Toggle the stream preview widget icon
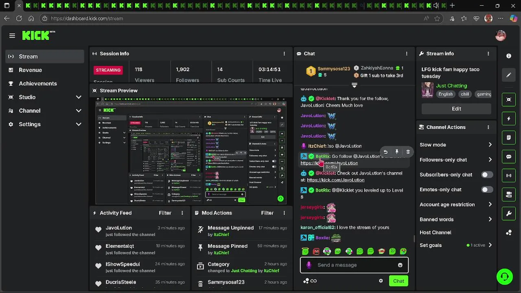The height and width of the screenshot is (293, 521). pyautogui.click(x=509, y=100)
